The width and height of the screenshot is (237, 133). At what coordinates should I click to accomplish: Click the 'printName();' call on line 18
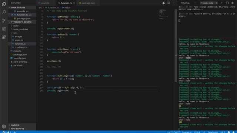54,61
